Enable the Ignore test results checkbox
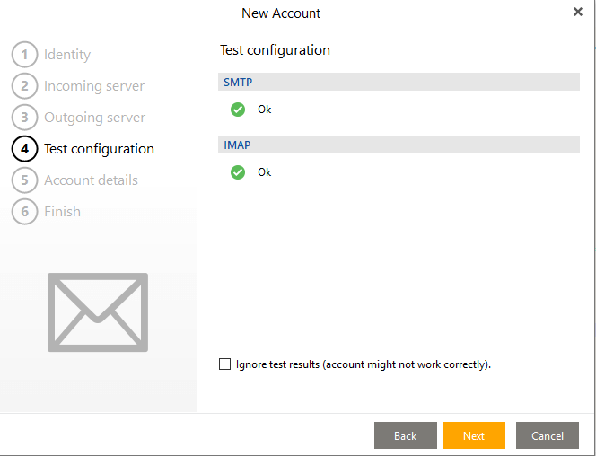 (224, 364)
